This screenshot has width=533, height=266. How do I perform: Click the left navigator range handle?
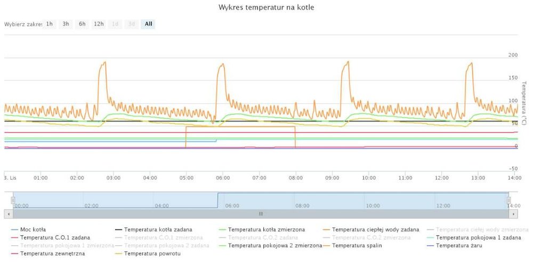click(13, 200)
